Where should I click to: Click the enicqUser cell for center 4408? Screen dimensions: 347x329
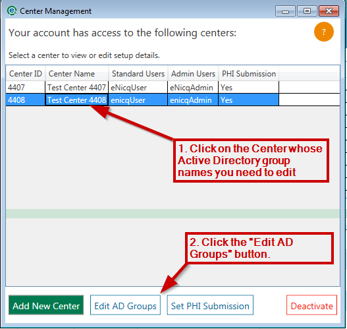pos(138,100)
